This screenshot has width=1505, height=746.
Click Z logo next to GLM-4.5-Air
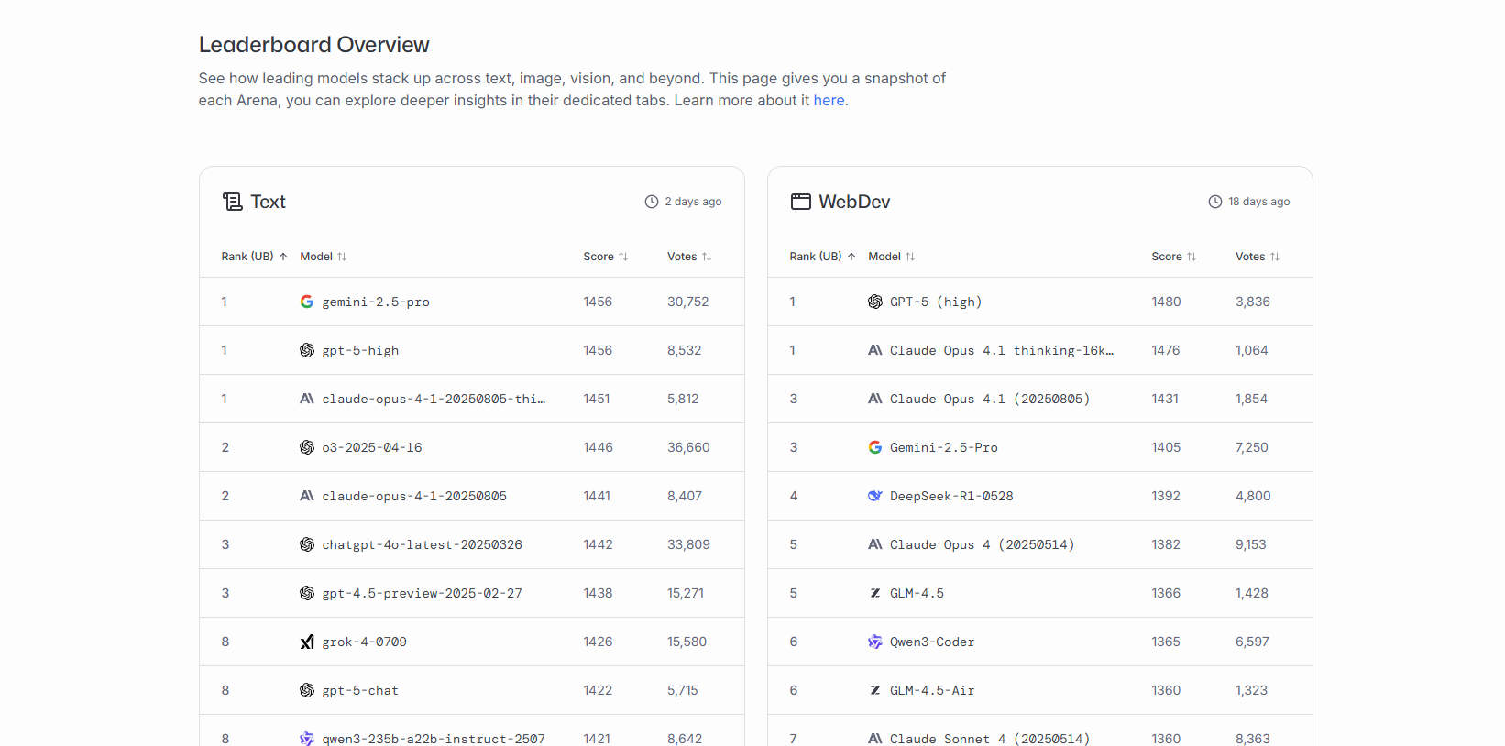point(875,690)
